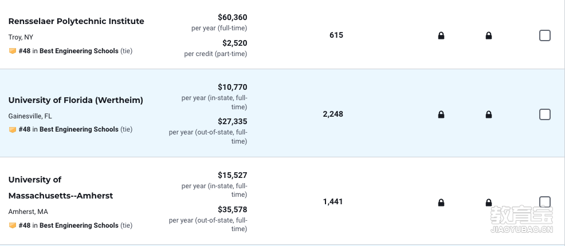
Task: Click Best Engineering Schools link under Rensselaer
Action: pos(79,51)
